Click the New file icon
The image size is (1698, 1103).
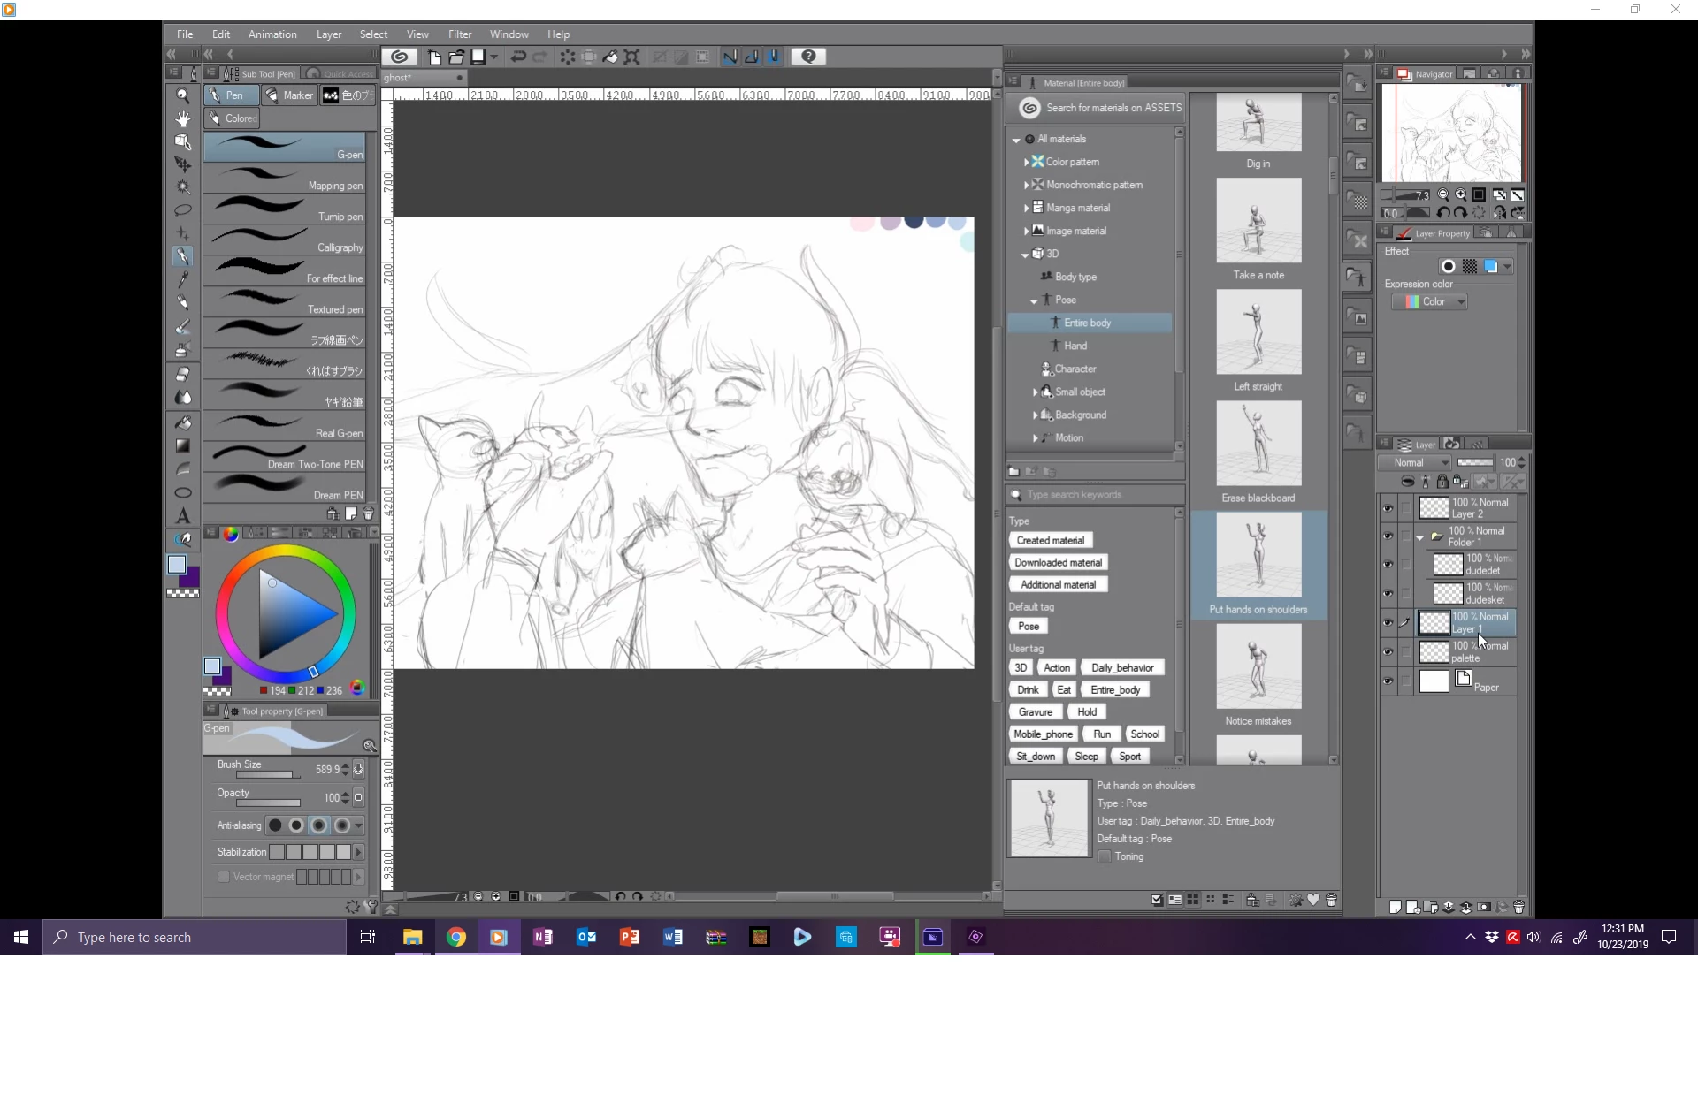(434, 57)
